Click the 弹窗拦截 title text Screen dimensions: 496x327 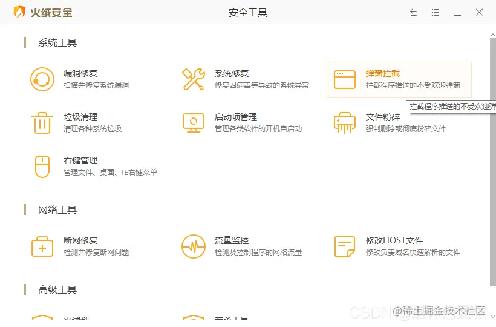coord(383,73)
